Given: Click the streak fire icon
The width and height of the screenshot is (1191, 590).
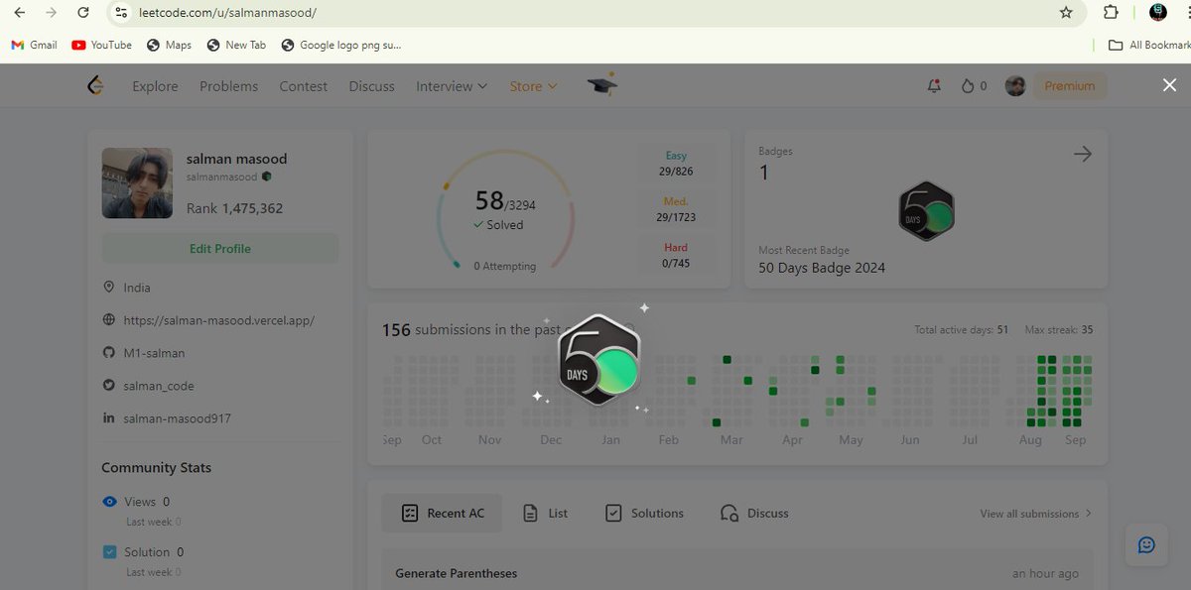Looking at the screenshot, I should [968, 86].
